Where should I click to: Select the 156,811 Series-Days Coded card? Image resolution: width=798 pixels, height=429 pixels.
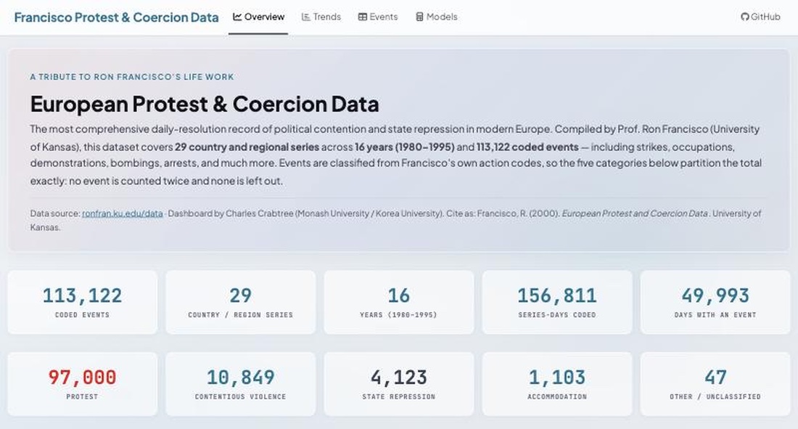pyautogui.click(x=557, y=302)
